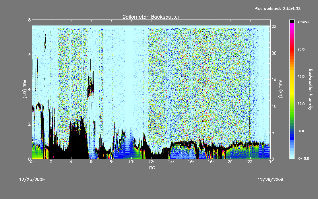Click the 'Ceilometer Backscatter' plot title

click(151, 17)
